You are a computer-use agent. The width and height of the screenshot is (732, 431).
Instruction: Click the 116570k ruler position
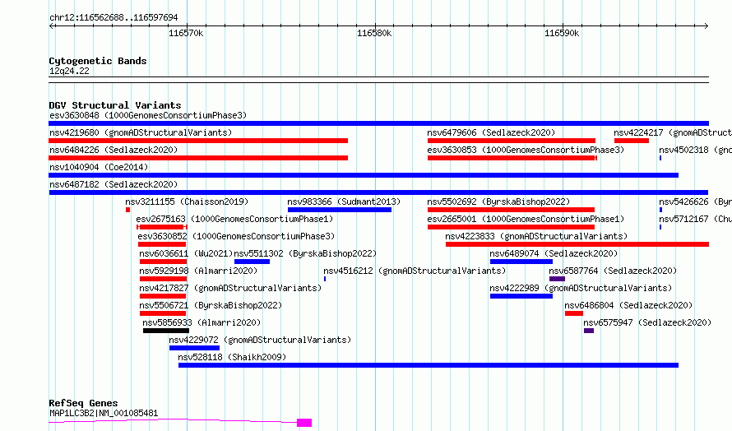[186, 33]
